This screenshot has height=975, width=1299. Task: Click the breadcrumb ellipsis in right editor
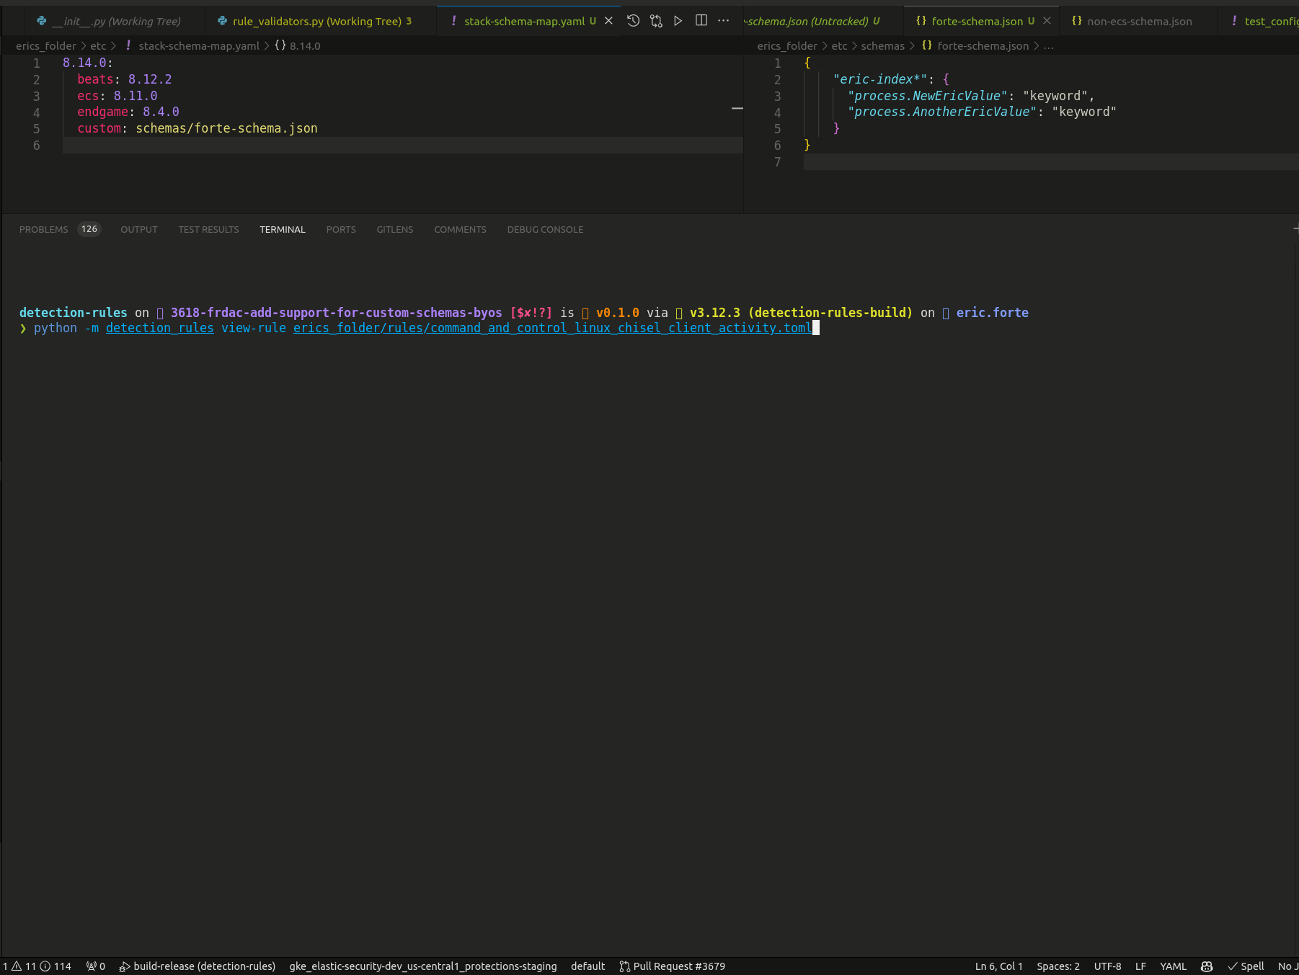pyautogui.click(x=1049, y=45)
